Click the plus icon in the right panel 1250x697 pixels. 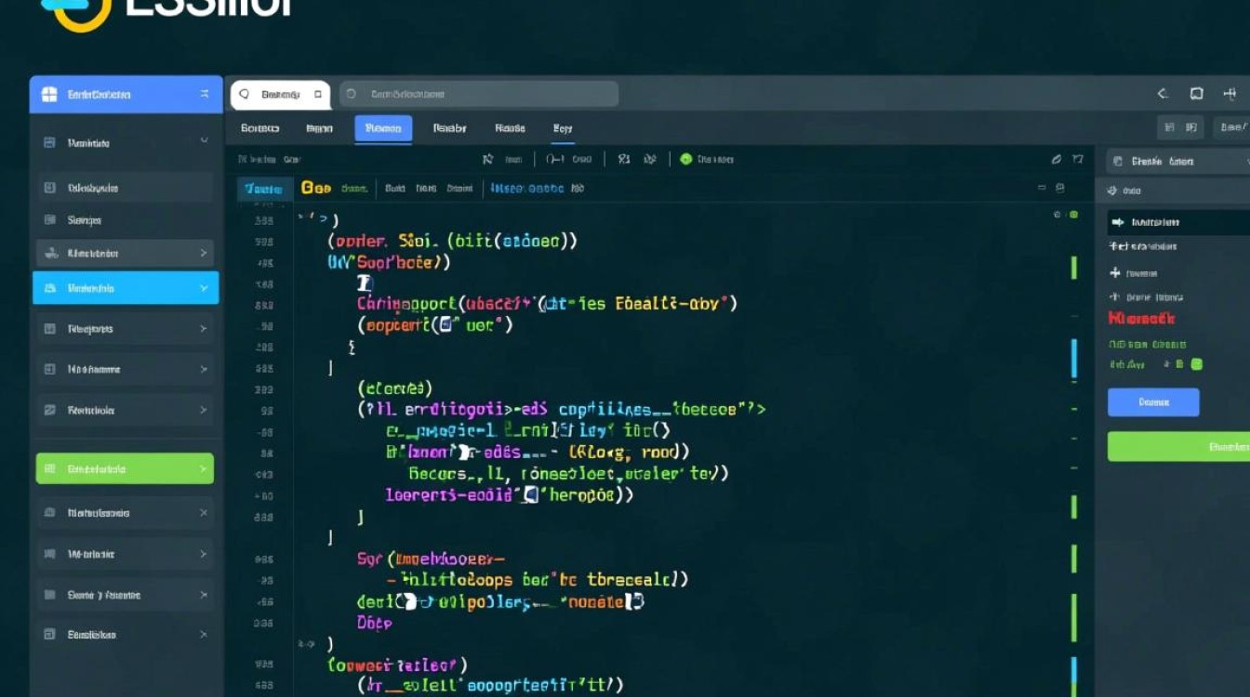(x=1115, y=273)
